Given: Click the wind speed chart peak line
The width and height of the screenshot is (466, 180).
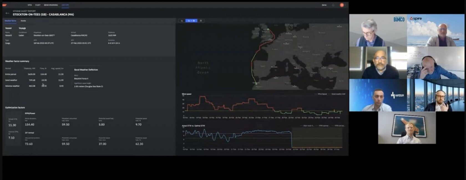Looking at the screenshot, I should coord(203,97).
